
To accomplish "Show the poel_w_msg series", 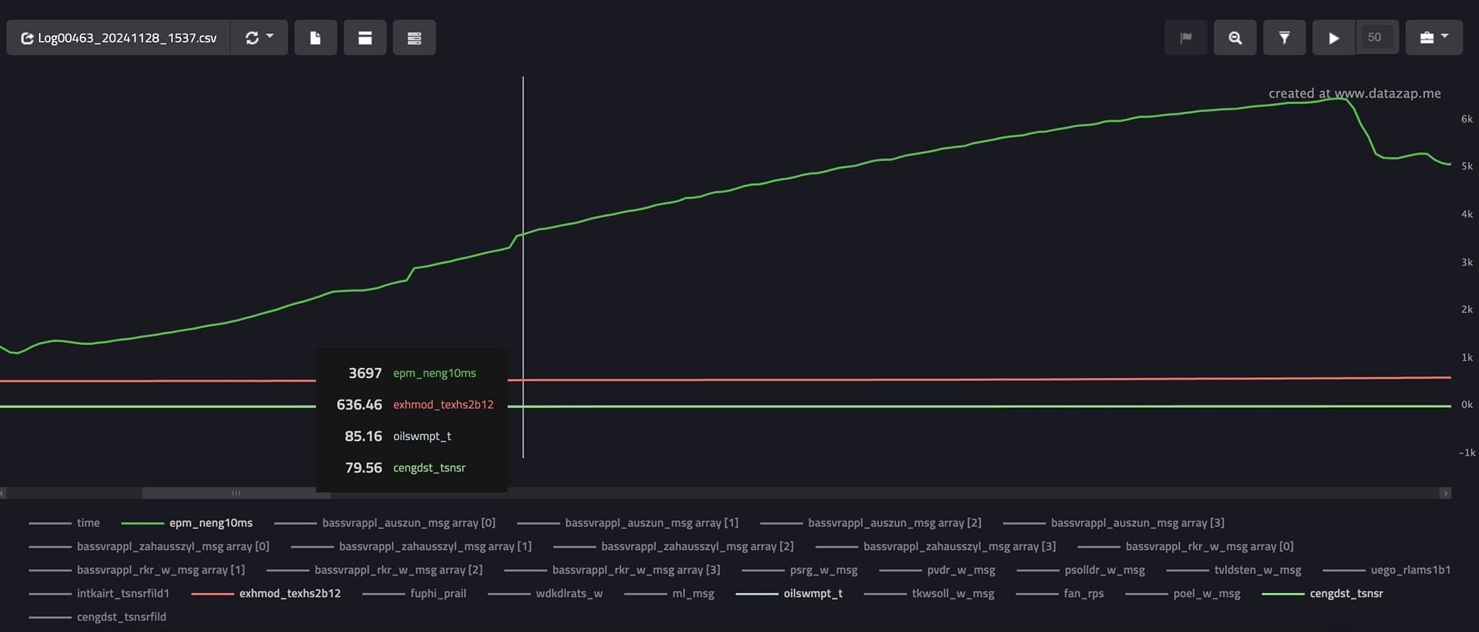I will coord(1183,594).
